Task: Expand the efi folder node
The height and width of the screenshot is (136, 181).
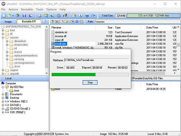Action: 3,34
